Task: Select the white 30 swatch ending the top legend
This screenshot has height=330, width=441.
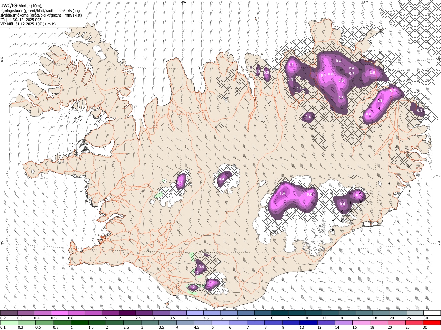Action: click(432, 313)
